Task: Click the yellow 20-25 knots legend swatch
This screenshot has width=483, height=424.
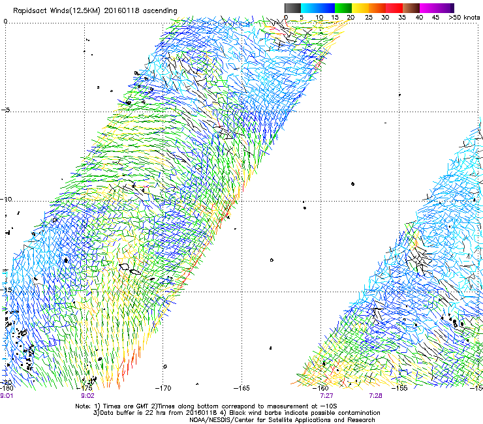Action: tap(360, 8)
